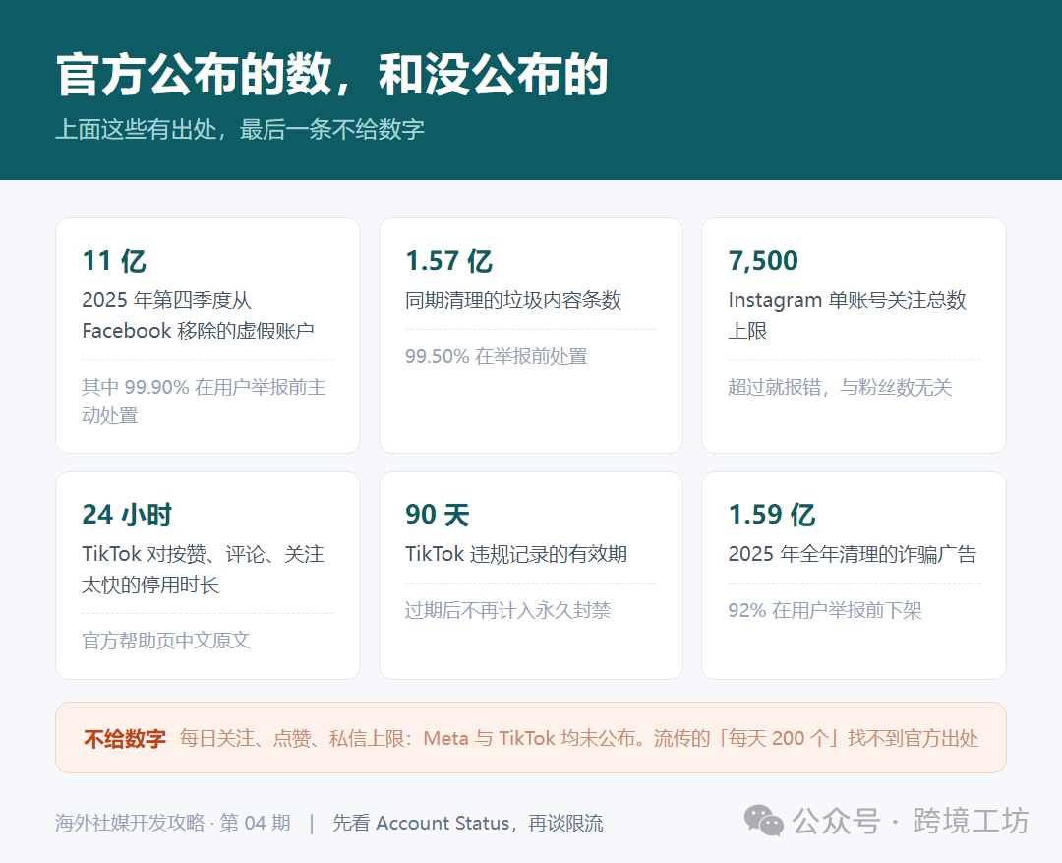Click footer text 先看 Account Status，再谈限流
This screenshot has height=863, width=1062.
tap(467, 823)
